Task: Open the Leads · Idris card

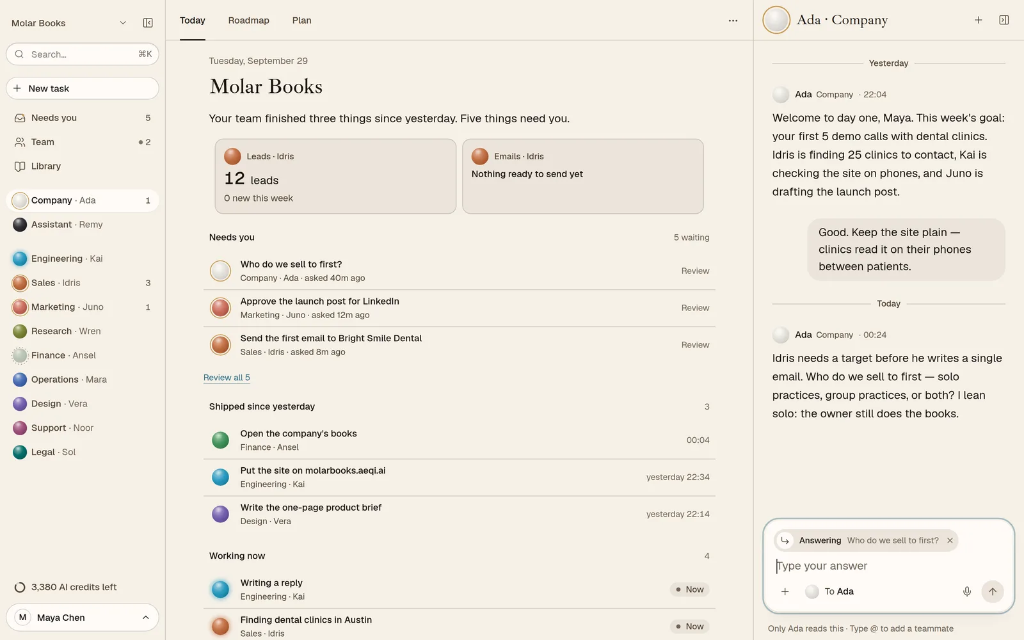Action: coord(335,177)
